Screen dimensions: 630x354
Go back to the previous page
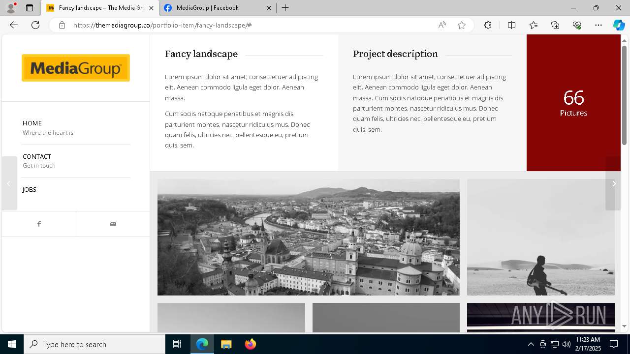pyautogui.click(x=14, y=25)
